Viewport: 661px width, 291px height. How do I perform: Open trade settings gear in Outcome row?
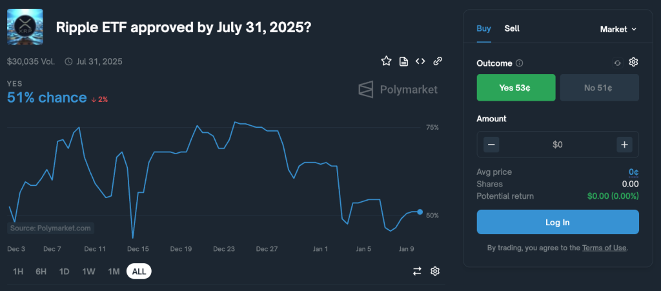point(633,62)
